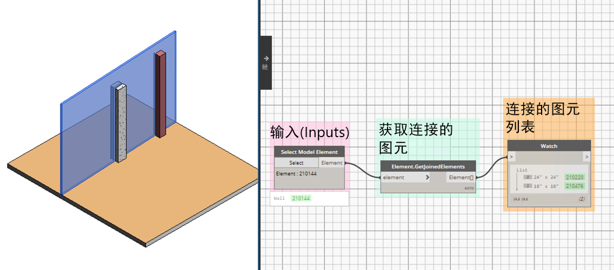This screenshot has width=614, height=270.
Task: Click the @L2 @L1 levels label
Action: tap(520, 199)
